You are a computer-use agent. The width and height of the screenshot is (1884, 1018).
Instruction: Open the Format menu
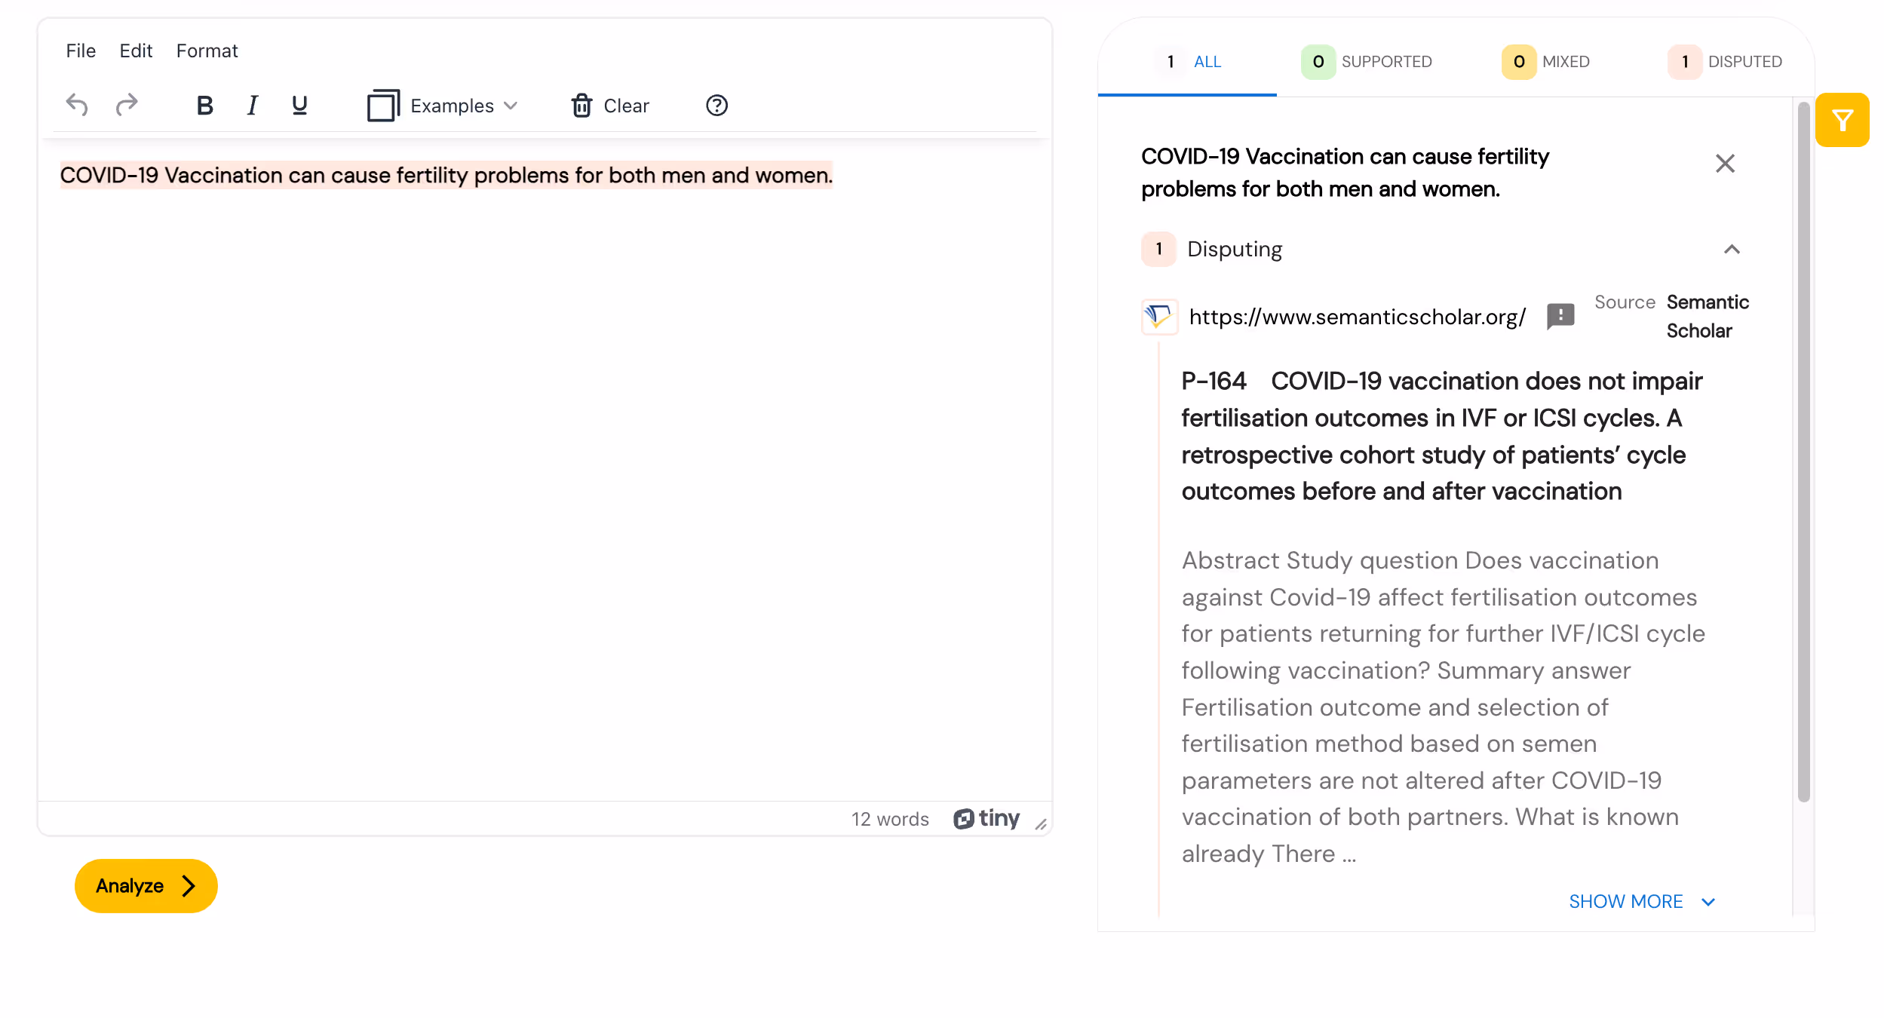point(207,51)
